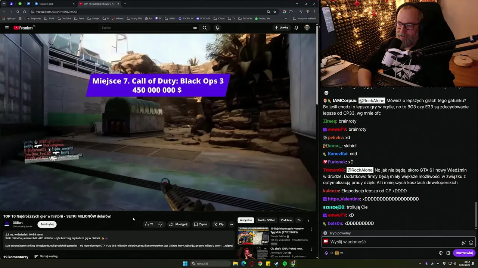The height and width of the screenshot is (268, 478).
Task: Open the YouTube account avatar menu
Action: (307, 28)
